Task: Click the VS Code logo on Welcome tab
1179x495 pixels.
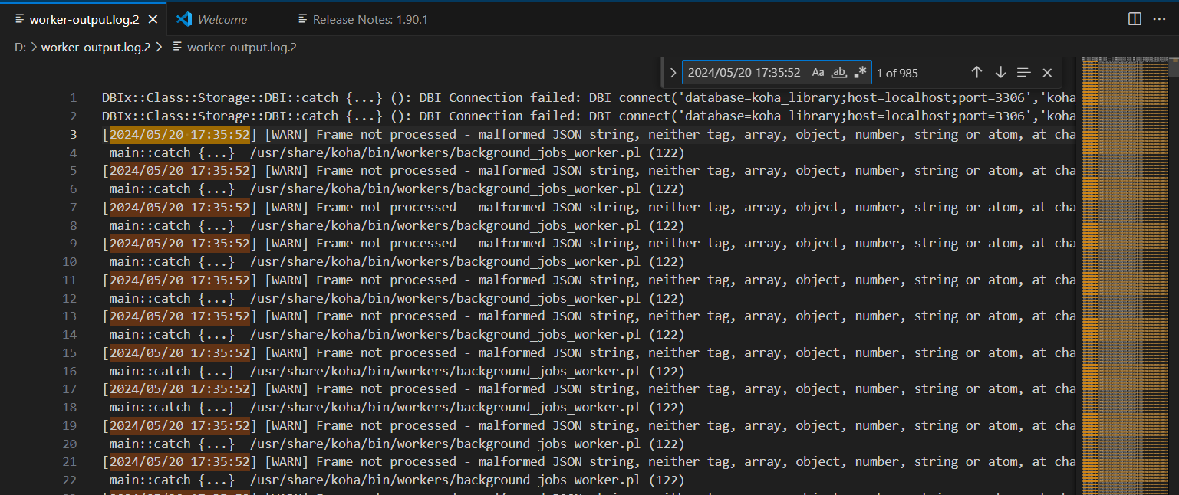Action: click(x=183, y=19)
